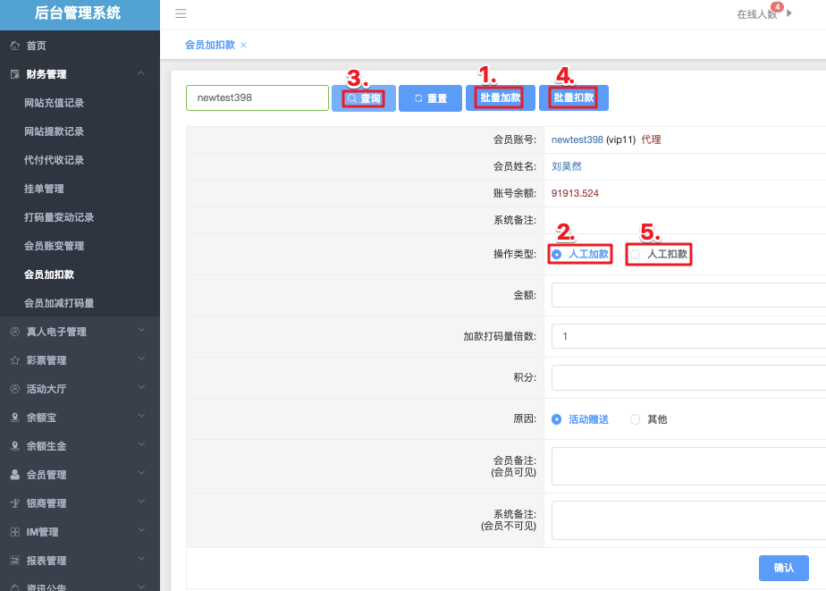Screen dimensions: 826x591
Task: Collapse the 财务管理 menu chevron
Action: [141, 73]
